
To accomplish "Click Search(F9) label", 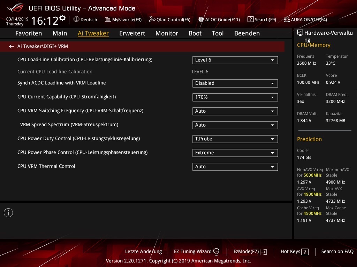I will click(x=265, y=20).
